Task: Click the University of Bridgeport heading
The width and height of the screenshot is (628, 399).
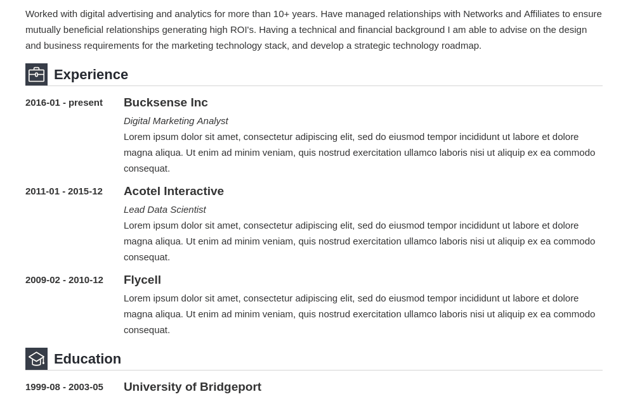Action: pos(192,386)
